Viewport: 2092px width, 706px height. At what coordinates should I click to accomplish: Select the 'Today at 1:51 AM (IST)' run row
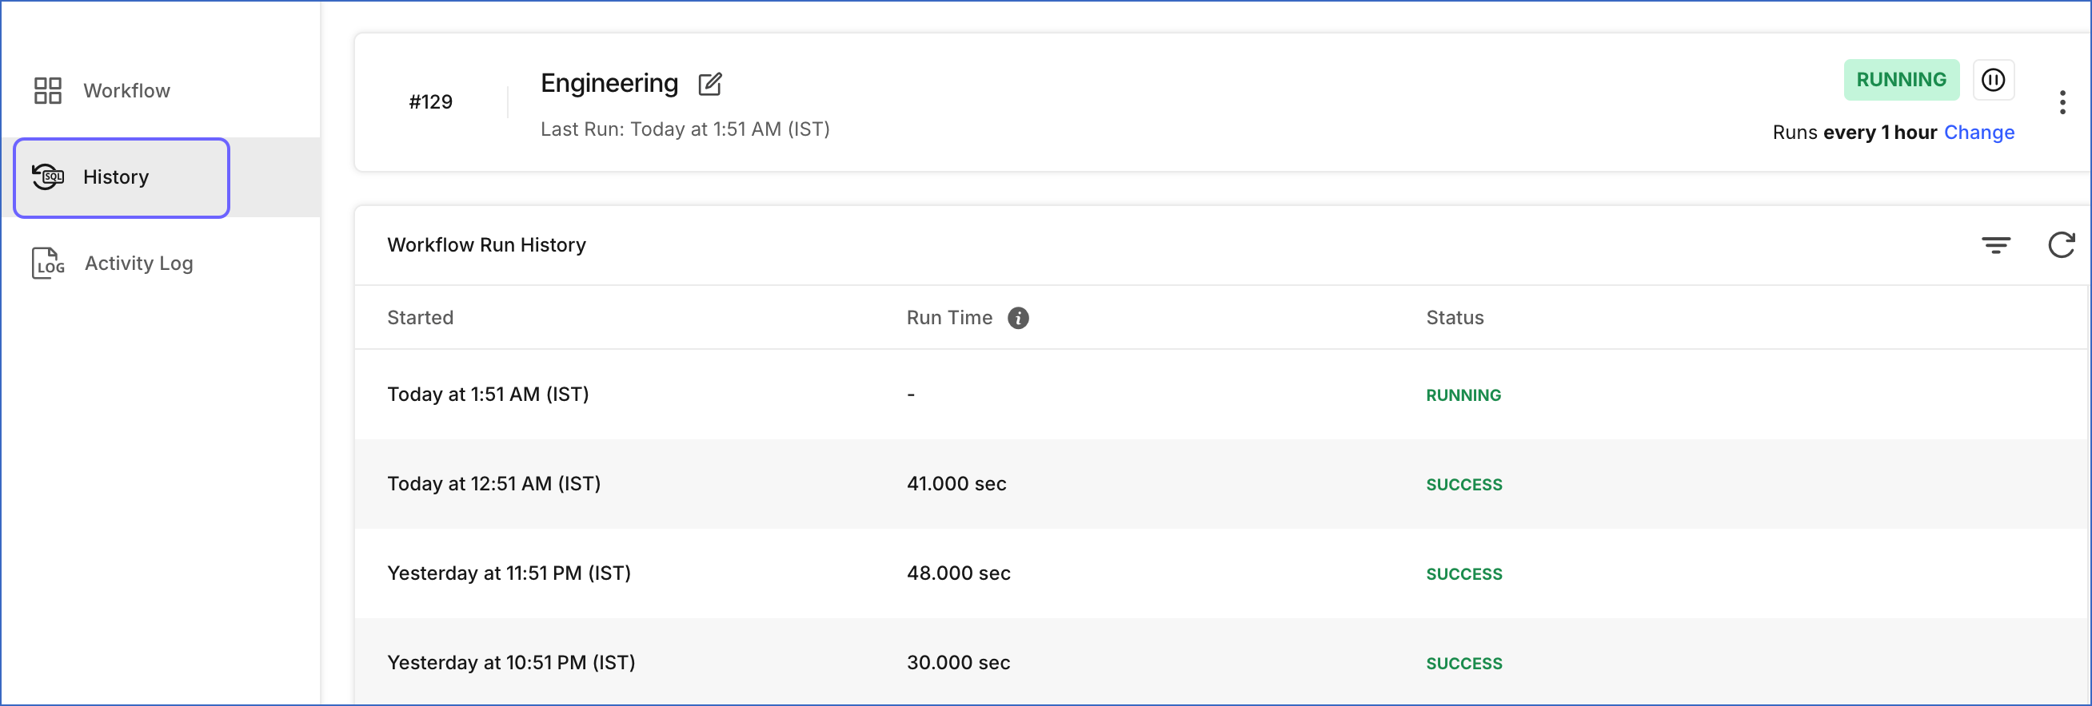[x=1222, y=395]
